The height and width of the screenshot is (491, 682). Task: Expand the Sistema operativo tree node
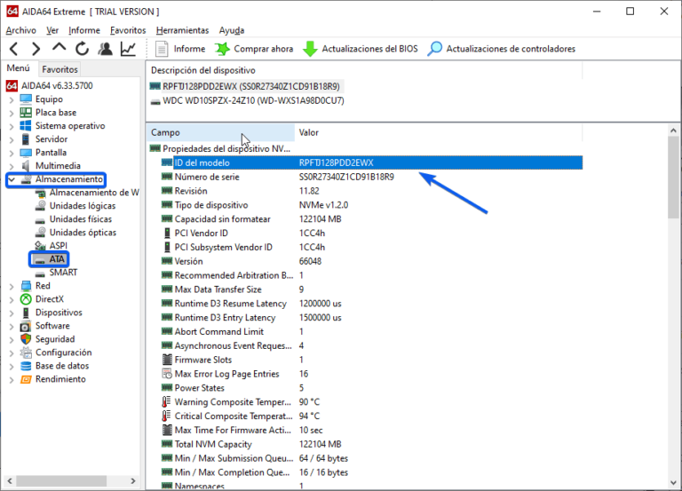[x=12, y=127]
